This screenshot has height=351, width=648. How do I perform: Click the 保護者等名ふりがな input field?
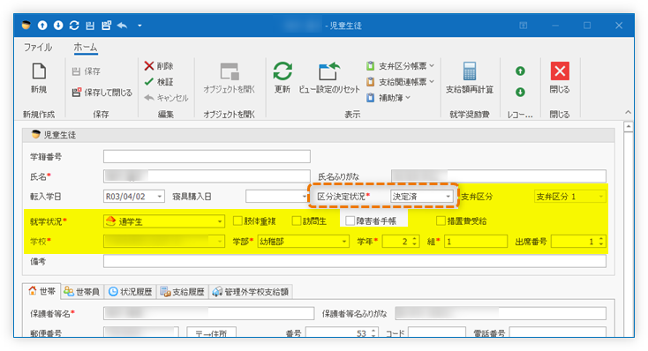(x=501, y=314)
